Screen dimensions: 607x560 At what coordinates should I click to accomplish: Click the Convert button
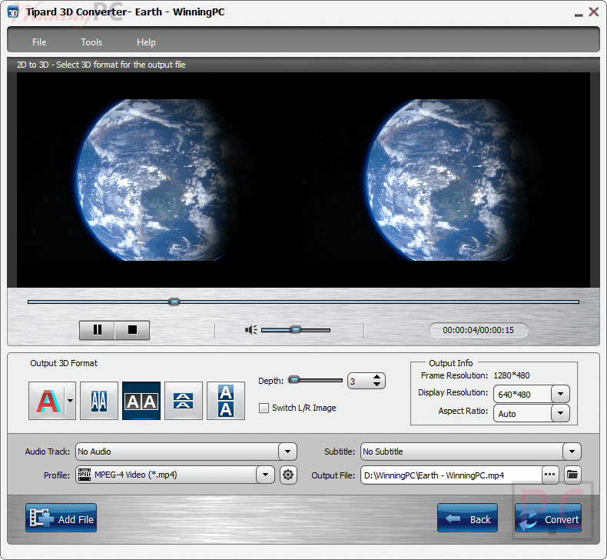click(x=549, y=518)
